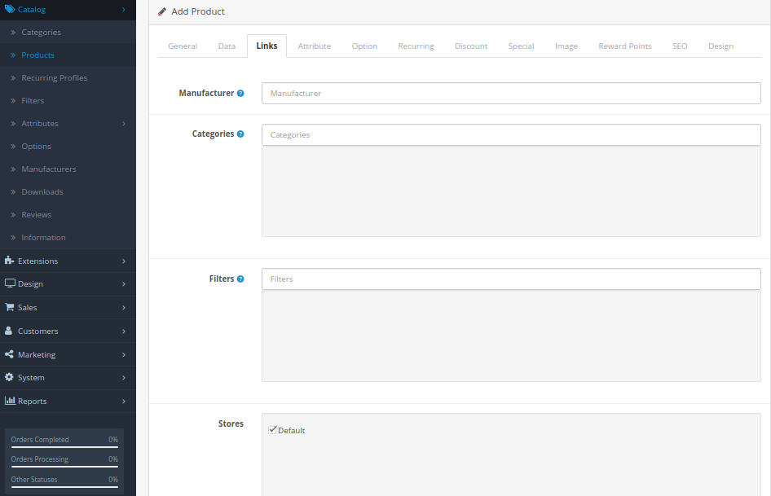Screen dimensions: 771x496
Task: Go to Manufacturers in the sidebar
Action: pyautogui.click(x=51, y=169)
